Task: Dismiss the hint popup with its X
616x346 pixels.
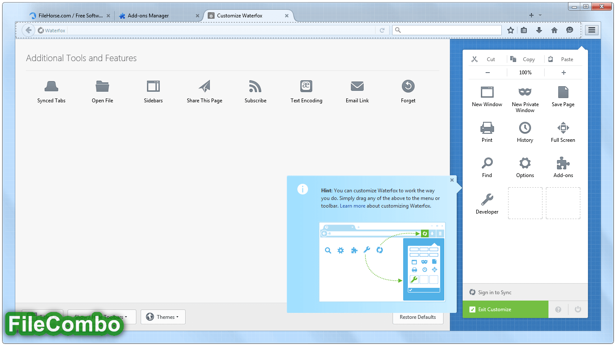Action: coord(452,180)
